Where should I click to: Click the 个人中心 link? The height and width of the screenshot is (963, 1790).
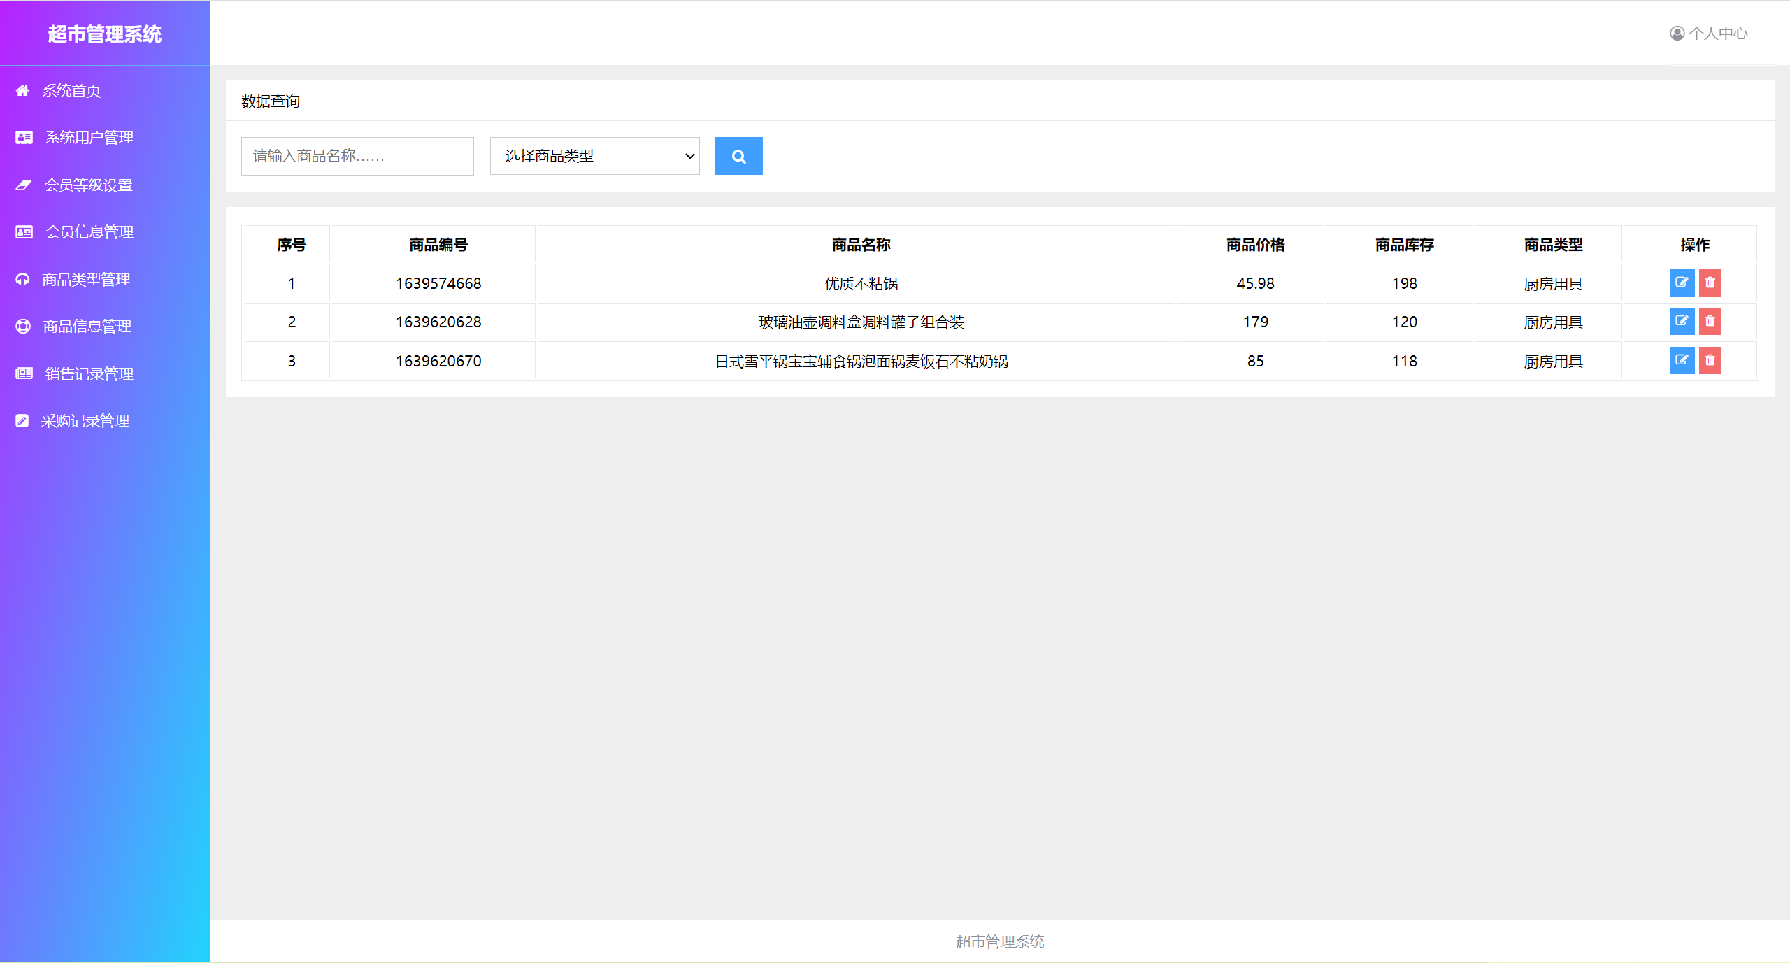[1718, 33]
